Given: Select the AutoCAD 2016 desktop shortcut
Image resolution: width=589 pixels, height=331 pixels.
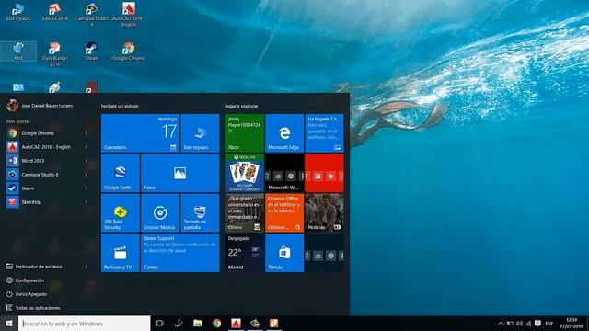Looking at the screenshot, I should coord(129,15).
